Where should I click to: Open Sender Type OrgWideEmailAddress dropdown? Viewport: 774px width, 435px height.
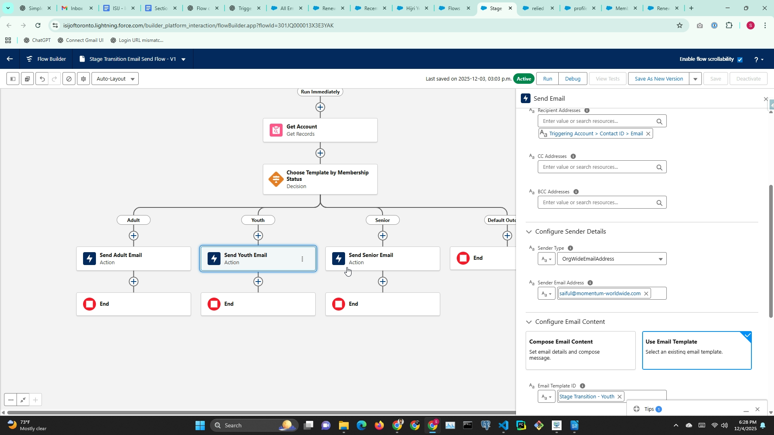612,259
